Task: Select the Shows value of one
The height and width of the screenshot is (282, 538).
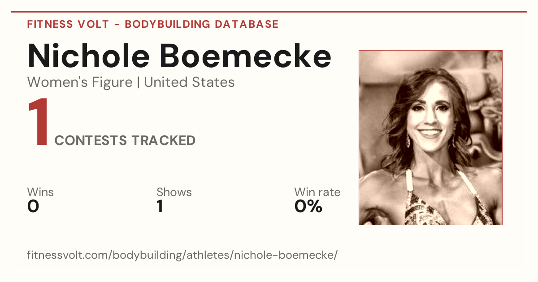Action: (x=160, y=206)
